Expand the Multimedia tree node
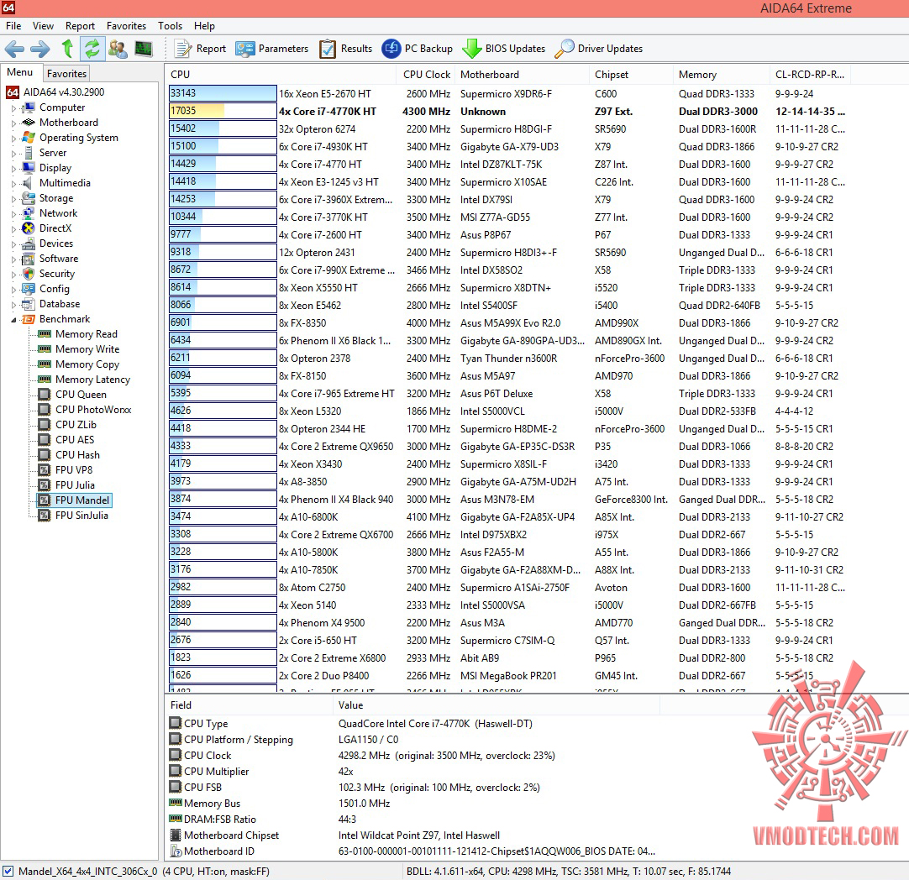The width and height of the screenshot is (909, 880). (13, 183)
